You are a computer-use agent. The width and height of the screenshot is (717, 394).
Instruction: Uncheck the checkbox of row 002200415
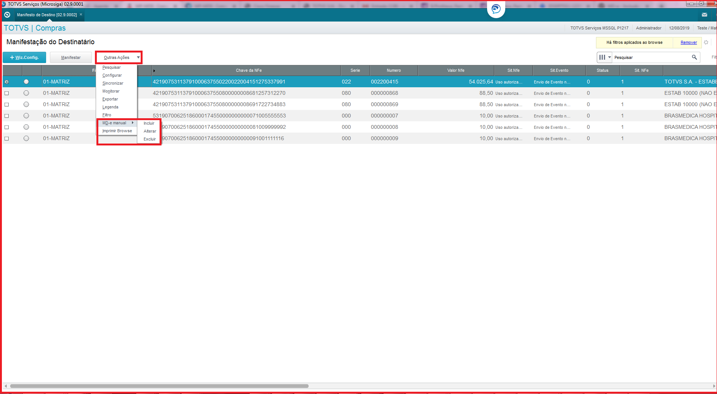pyautogui.click(x=6, y=82)
